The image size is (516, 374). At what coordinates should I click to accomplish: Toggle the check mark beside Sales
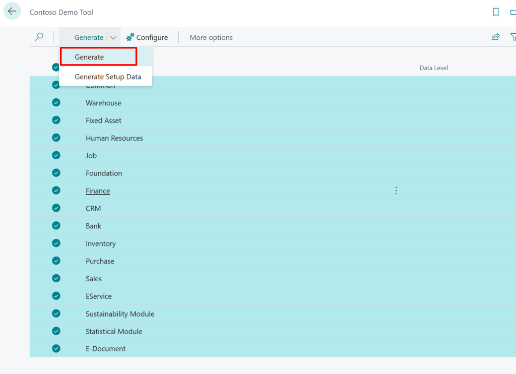(56, 278)
